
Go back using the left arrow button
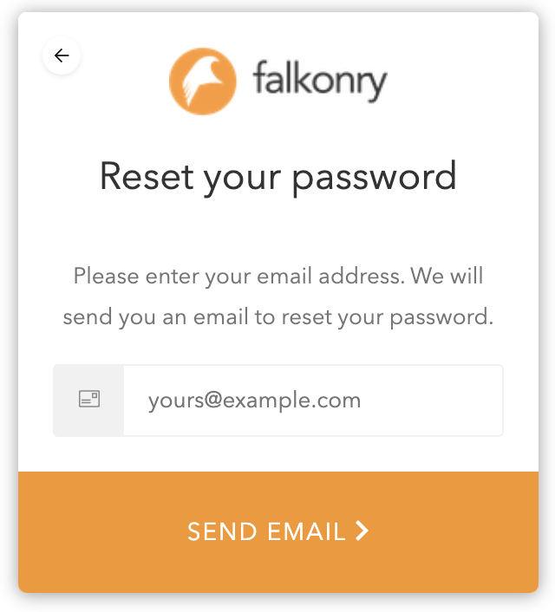click(x=62, y=55)
